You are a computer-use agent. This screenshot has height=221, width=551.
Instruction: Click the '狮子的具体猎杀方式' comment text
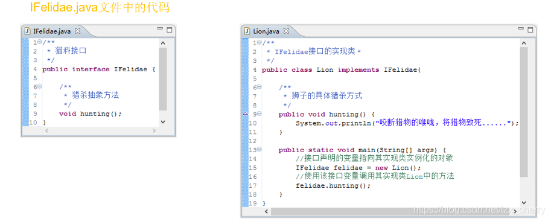(326, 95)
